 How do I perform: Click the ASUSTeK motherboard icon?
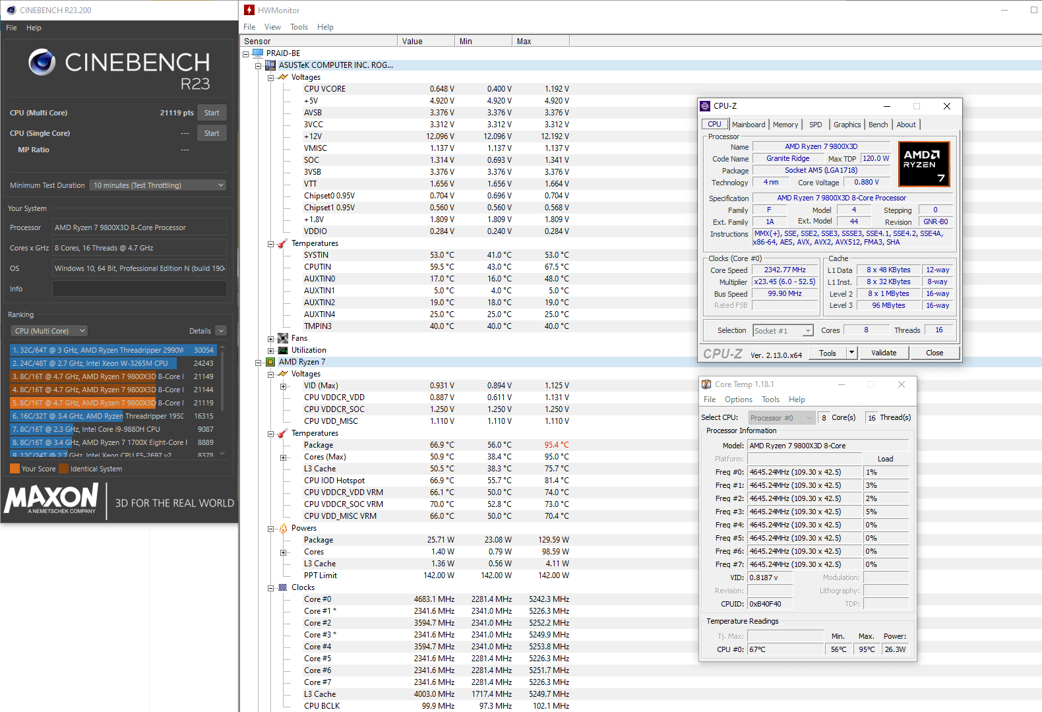(270, 65)
